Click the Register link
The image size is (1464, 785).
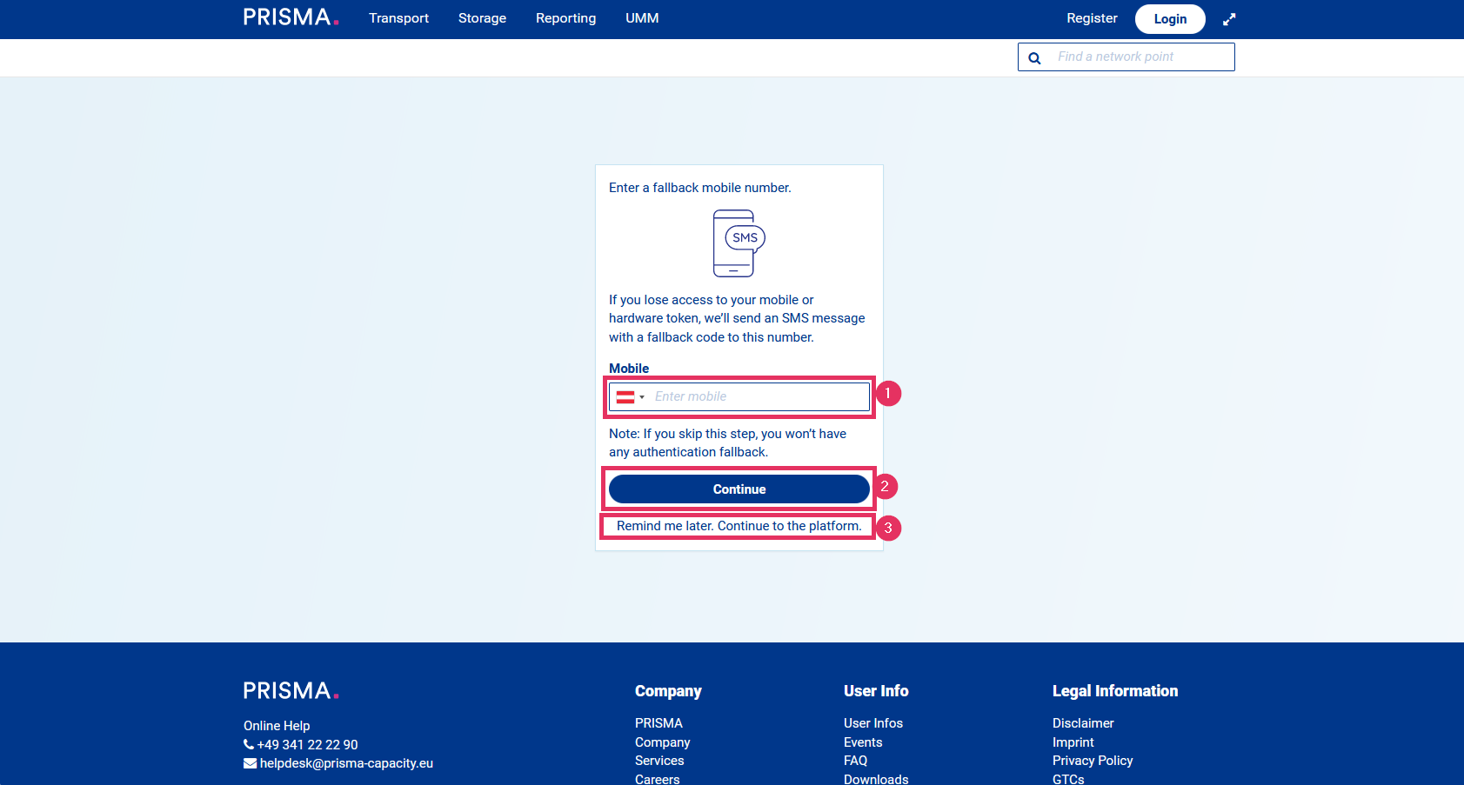click(x=1092, y=18)
